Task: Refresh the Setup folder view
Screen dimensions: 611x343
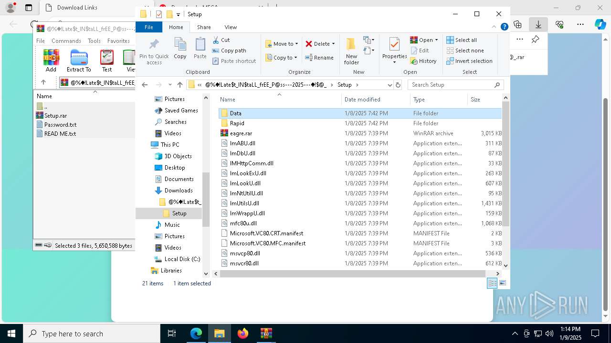Action: coord(398,85)
